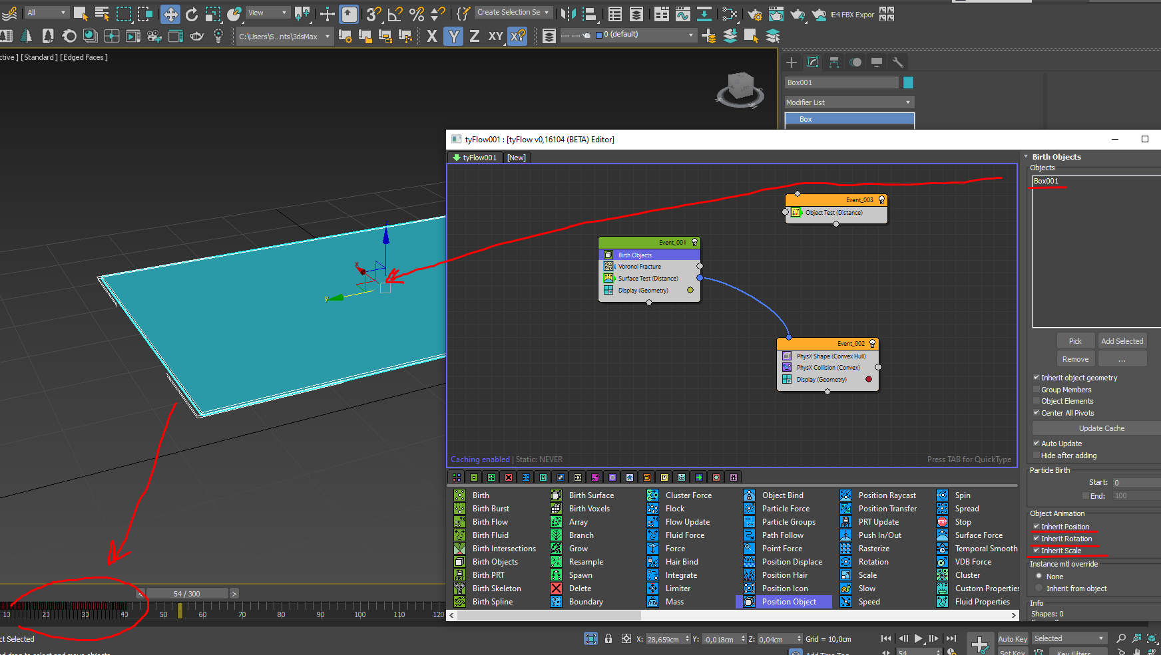The width and height of the screenshot is (1161, 655).
Task: Open the Hierarchy panel tab icon
Action: [834, 63]
